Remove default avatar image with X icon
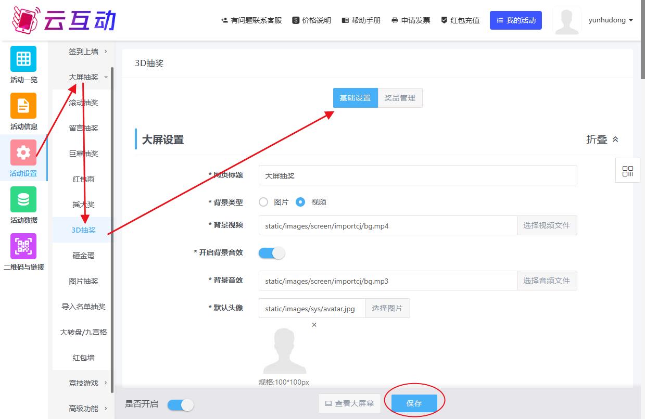This screenshot has width=645, height=419. coord(314,325)
